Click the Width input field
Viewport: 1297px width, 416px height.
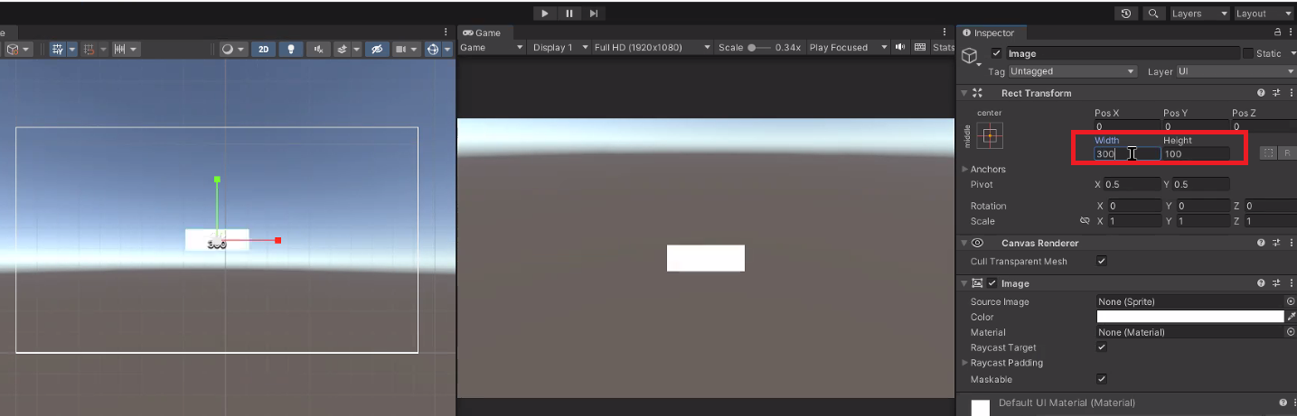tap(1127, 154)
